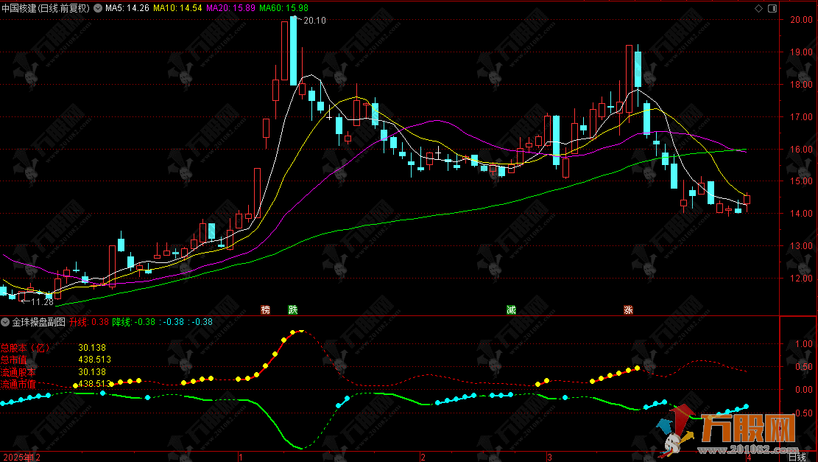Click the green 减 event marker
The height and width of the screenshot is (462, 818).
click(x=511, y=309)
